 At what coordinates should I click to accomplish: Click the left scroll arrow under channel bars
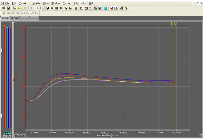pos(5,136)
